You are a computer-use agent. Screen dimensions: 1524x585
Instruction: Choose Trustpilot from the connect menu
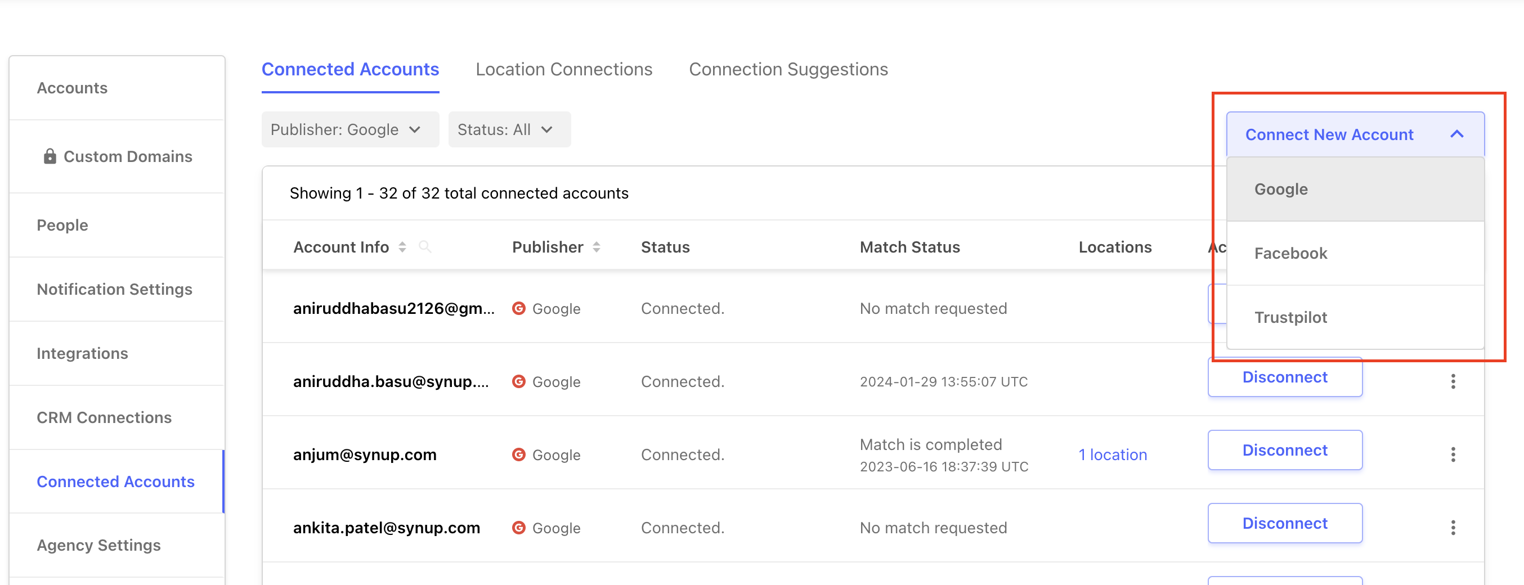point(1355,318)
